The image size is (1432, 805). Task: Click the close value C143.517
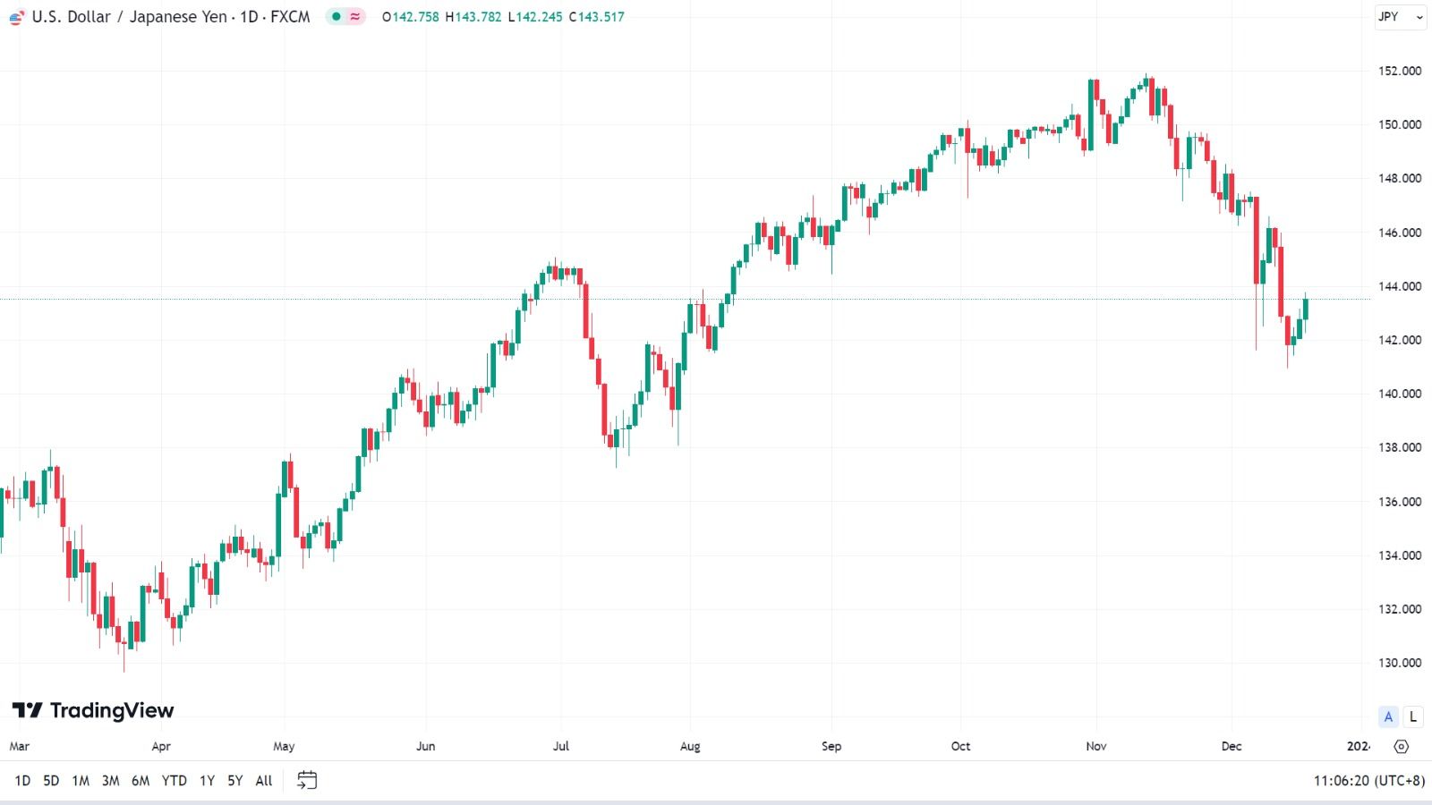[597, 17]
